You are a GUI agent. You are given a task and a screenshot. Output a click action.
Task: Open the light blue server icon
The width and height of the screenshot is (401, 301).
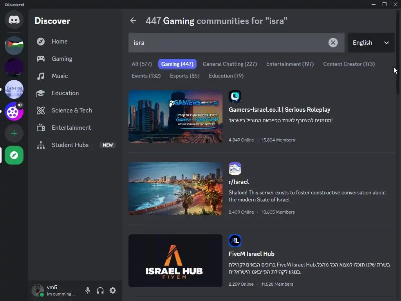pyautogui.click(x=14, y=89)
